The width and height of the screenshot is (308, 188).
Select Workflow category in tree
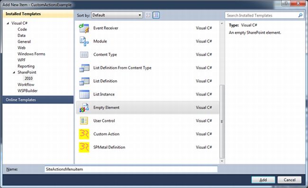[26, 85]
